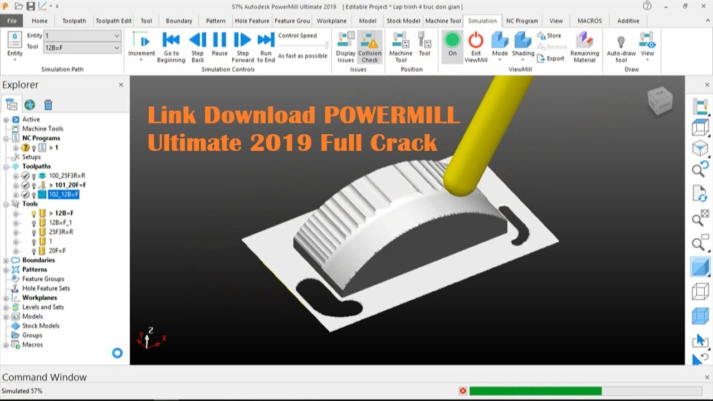Screen dimensions: 713x401
Task: Click Export in ViewMill group
Action: pos(550,58)
